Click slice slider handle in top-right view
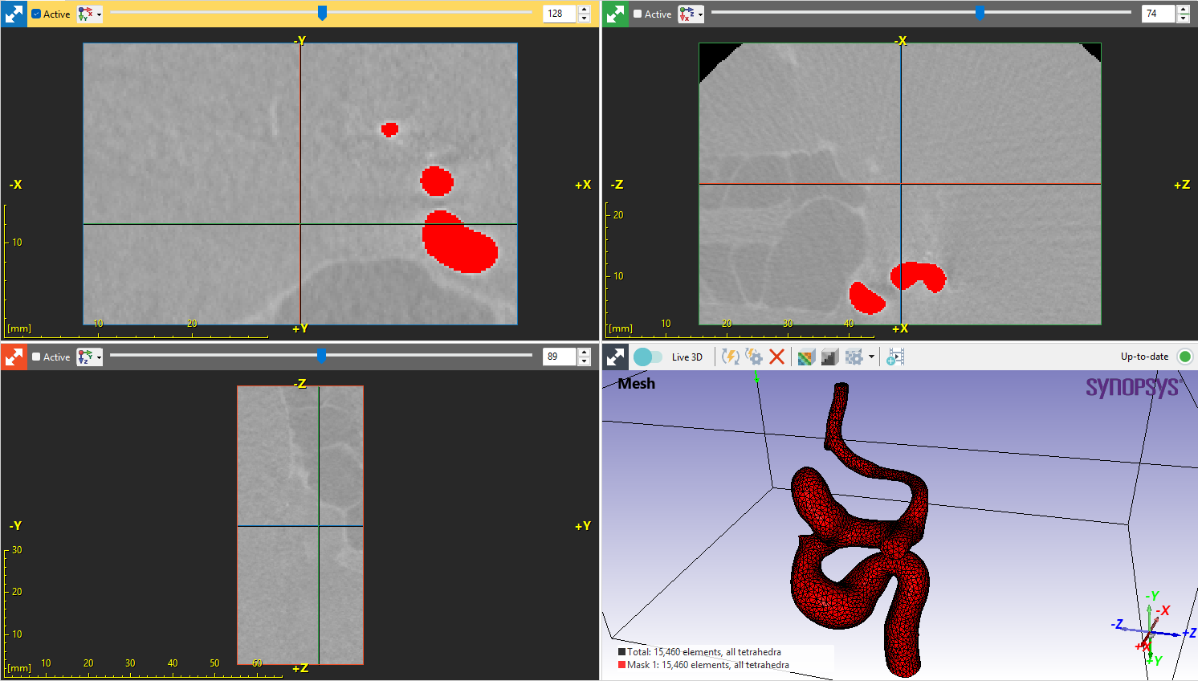The height and width of the screenshot is (681, 1198). [980, 12]
